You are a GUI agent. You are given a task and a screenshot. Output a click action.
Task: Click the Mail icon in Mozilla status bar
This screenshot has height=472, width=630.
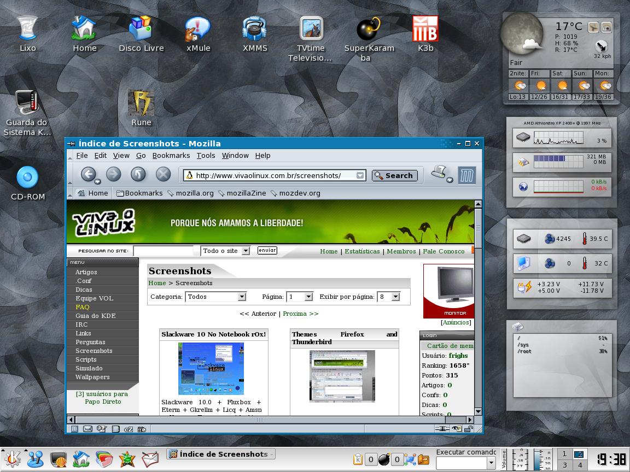(x=87, y=429)
